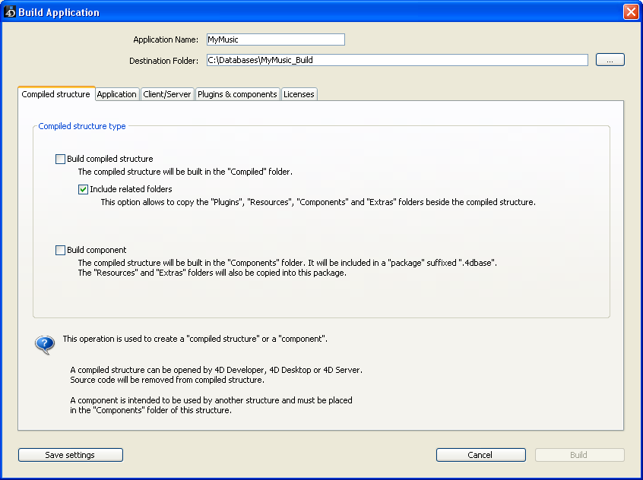Click the blue question mark help icon
This screenshot has height=480, width=643.
click(45, 345)
